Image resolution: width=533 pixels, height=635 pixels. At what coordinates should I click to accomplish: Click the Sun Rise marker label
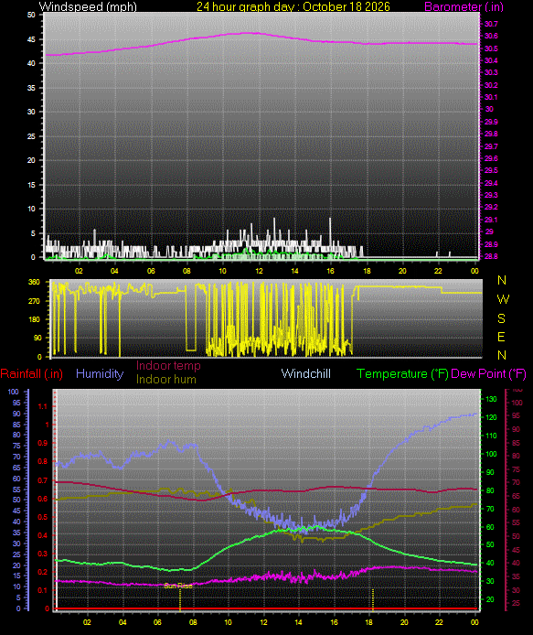pos(178,586)
